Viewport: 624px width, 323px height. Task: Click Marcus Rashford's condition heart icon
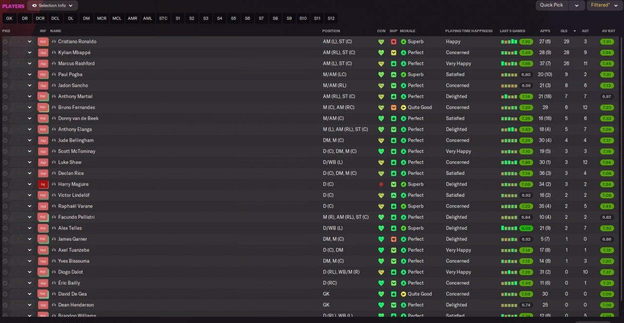coord(381,64)
